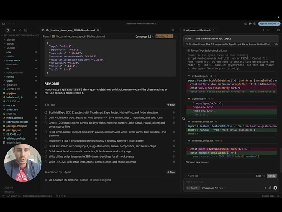Open CLAUDE.md in the explorer
Screen dimensions: 282x212
(x=13, y=102)
